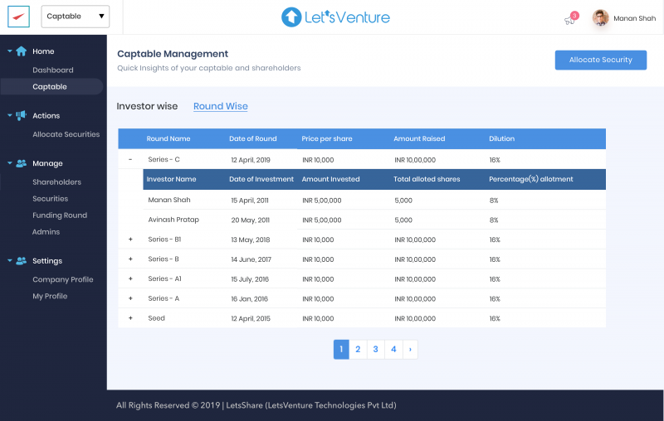The height and width of the screenshot is (421, 664).
Task: Open Shareholders in sidebar
Action: [x=56, y=182]
